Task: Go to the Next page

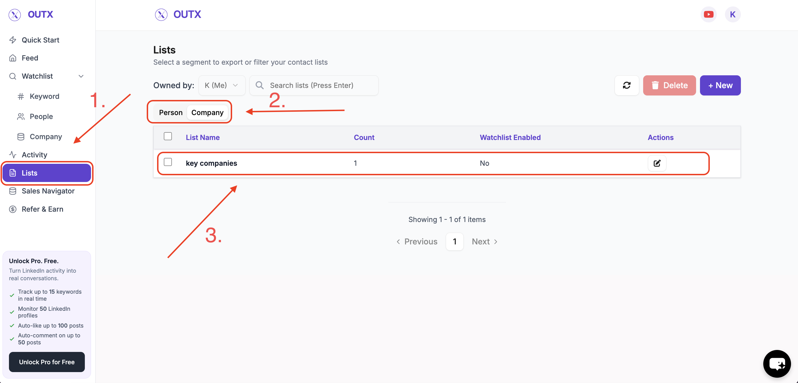Action: (484, 241)
